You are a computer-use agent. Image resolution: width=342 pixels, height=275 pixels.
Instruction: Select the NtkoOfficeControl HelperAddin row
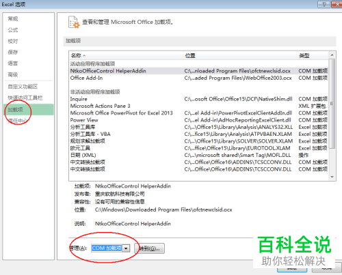coord(199,71)
